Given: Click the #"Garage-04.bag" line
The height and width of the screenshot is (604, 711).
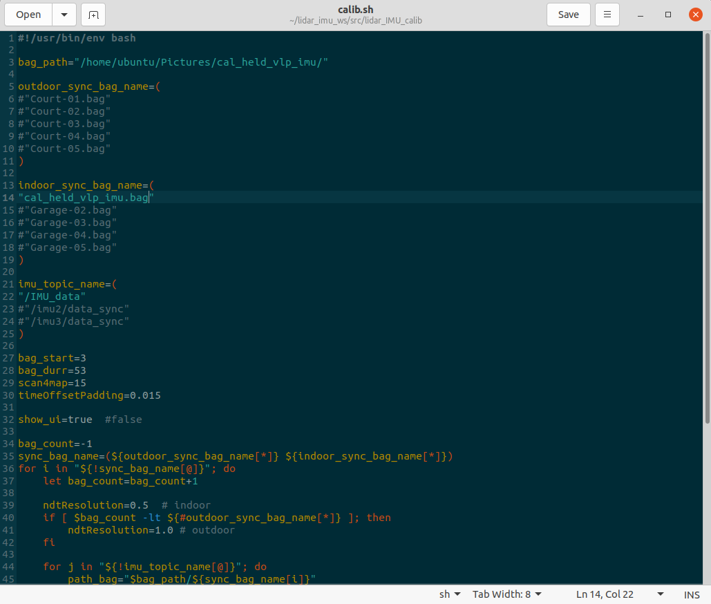Looking at the screenshot, I should pyautogui.click(x=67, y=235).
